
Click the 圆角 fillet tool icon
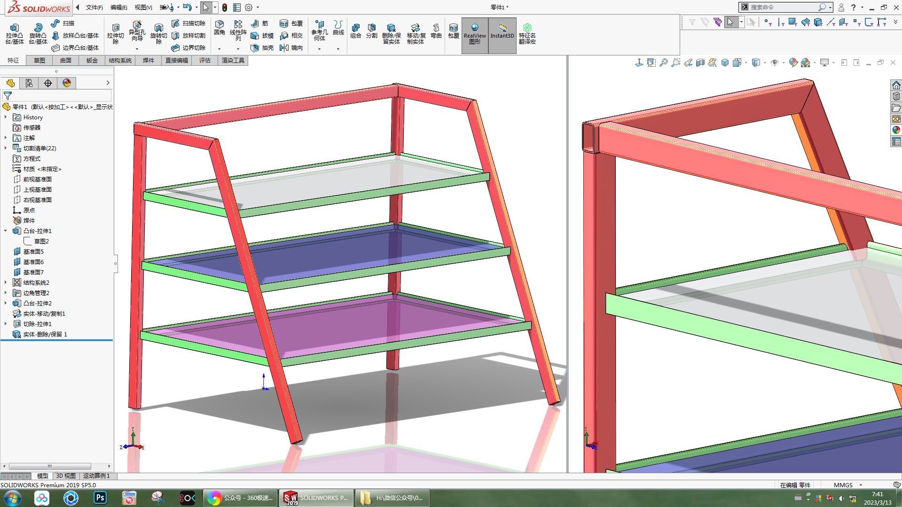[x=219, y=27]
